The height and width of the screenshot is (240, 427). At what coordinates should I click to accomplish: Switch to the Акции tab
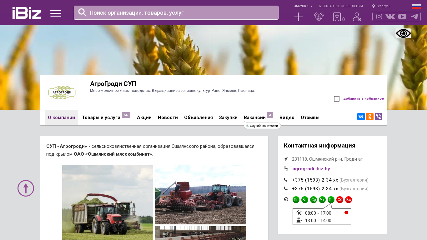[x=144, y=117]
